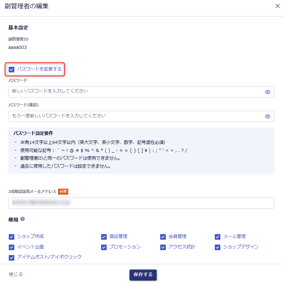Image resolution: width=283 pixels, height=283 pixels.
Task: Toggle イベント企画 permission checkbox
Action: point(12,247)
